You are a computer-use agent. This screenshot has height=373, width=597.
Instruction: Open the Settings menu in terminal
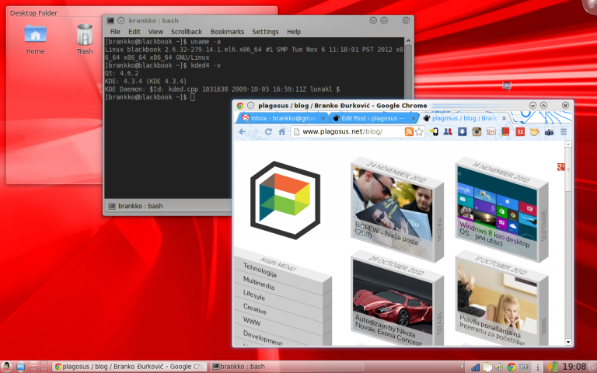pyautogui.click(x=265, y=32)
